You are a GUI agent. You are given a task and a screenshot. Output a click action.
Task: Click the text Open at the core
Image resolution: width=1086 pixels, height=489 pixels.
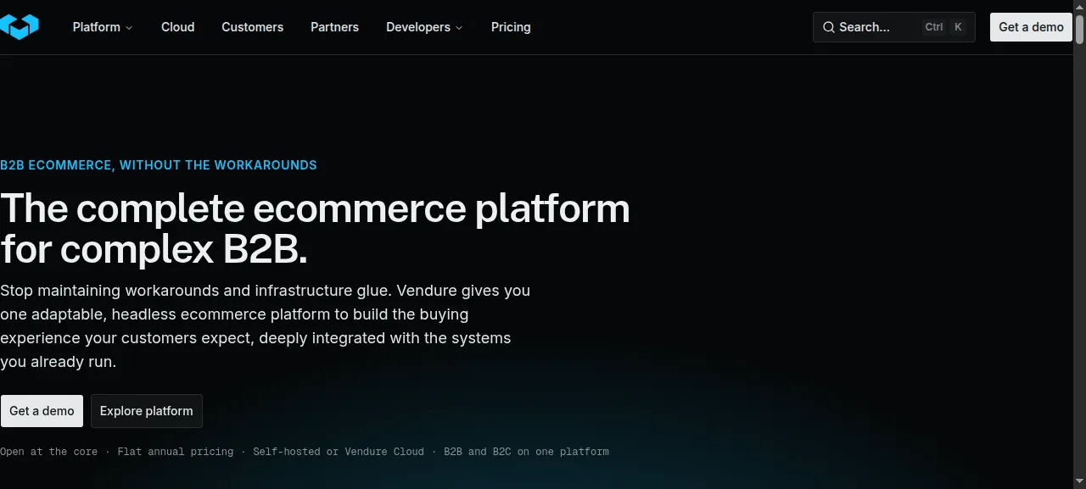(49, 452)
